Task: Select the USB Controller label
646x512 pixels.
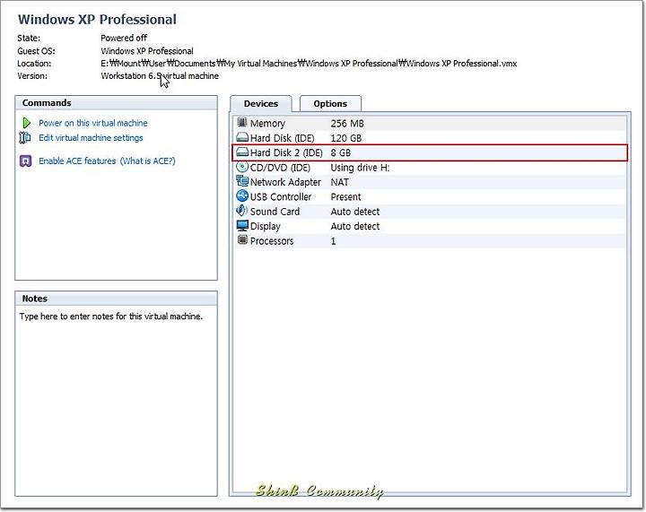Action: click(281, 197)
